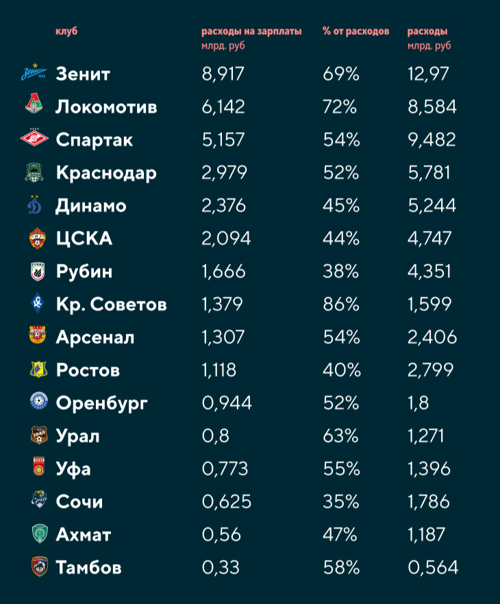Click the Краснодар green crest
This screenshot has width=500, height=604.
pyautogui.click(x=34, y=172)
